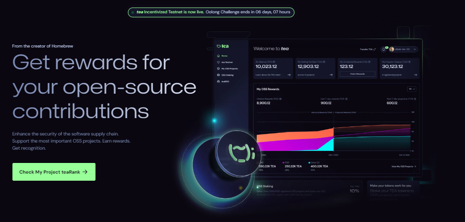
Task: Open the notifications bell
Action: 384,49
